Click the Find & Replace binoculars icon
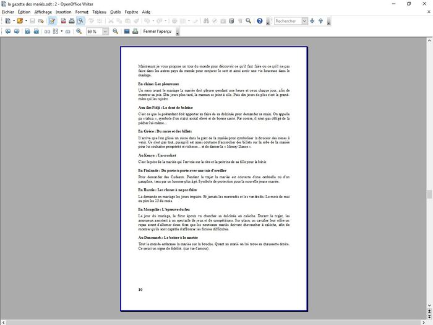Image resolution: width=433 pixels, height=325 pixels. tap(206, 20)
